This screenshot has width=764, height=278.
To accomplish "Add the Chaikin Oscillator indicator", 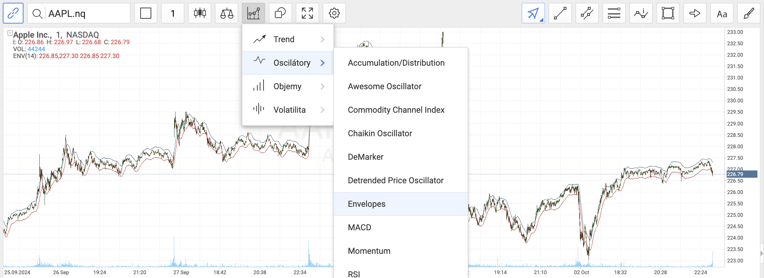I will 401,133.
